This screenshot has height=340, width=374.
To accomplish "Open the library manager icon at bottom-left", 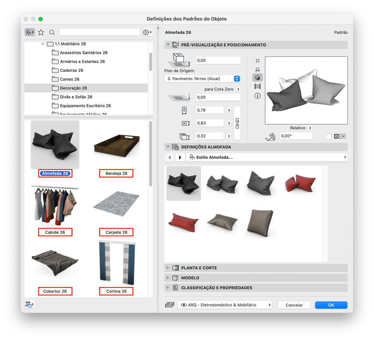I will pyautogui.click(x=30, y=304).
